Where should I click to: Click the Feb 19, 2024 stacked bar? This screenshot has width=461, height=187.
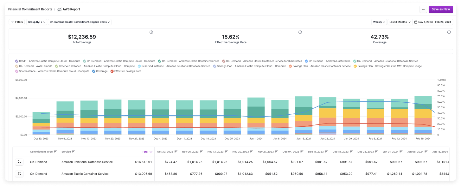(423, 115)
